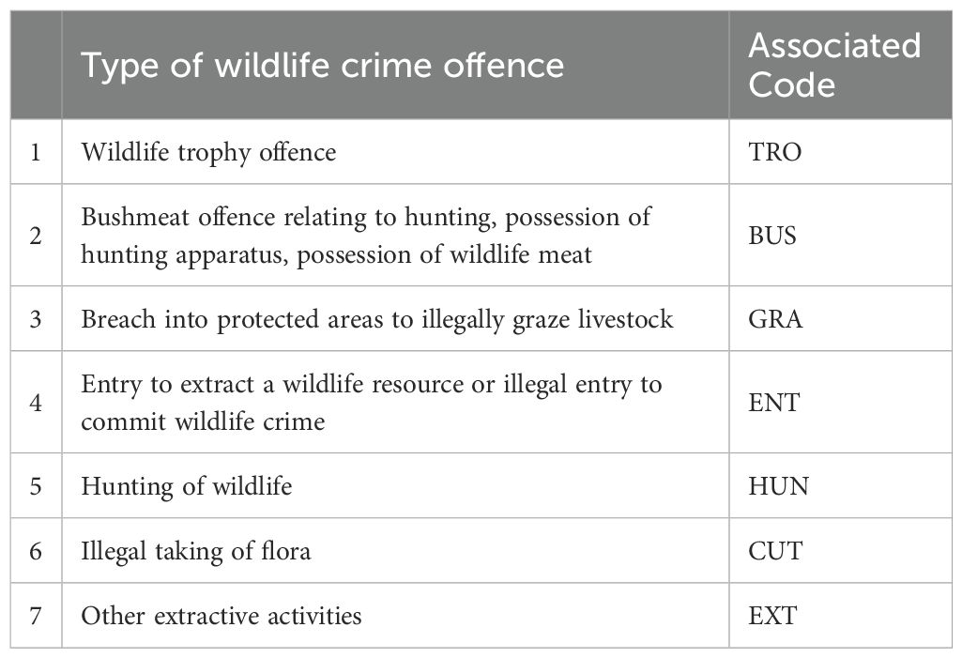Click the illegally graze livestock row text

[x=376, y=319]
